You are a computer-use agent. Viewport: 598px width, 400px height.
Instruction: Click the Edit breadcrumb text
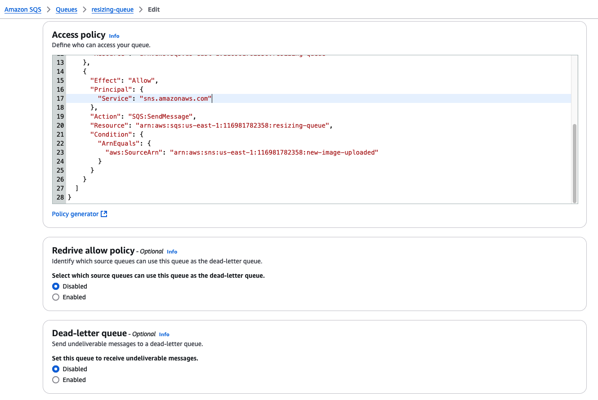click(x=154, y=9)
